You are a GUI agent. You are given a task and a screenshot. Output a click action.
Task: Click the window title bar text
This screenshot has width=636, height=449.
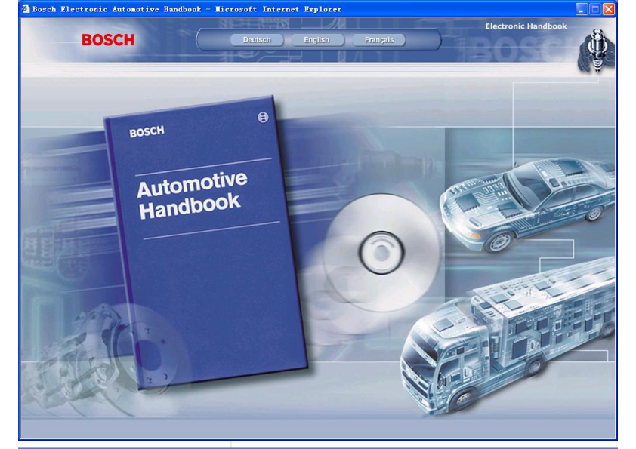click(187, 9)
